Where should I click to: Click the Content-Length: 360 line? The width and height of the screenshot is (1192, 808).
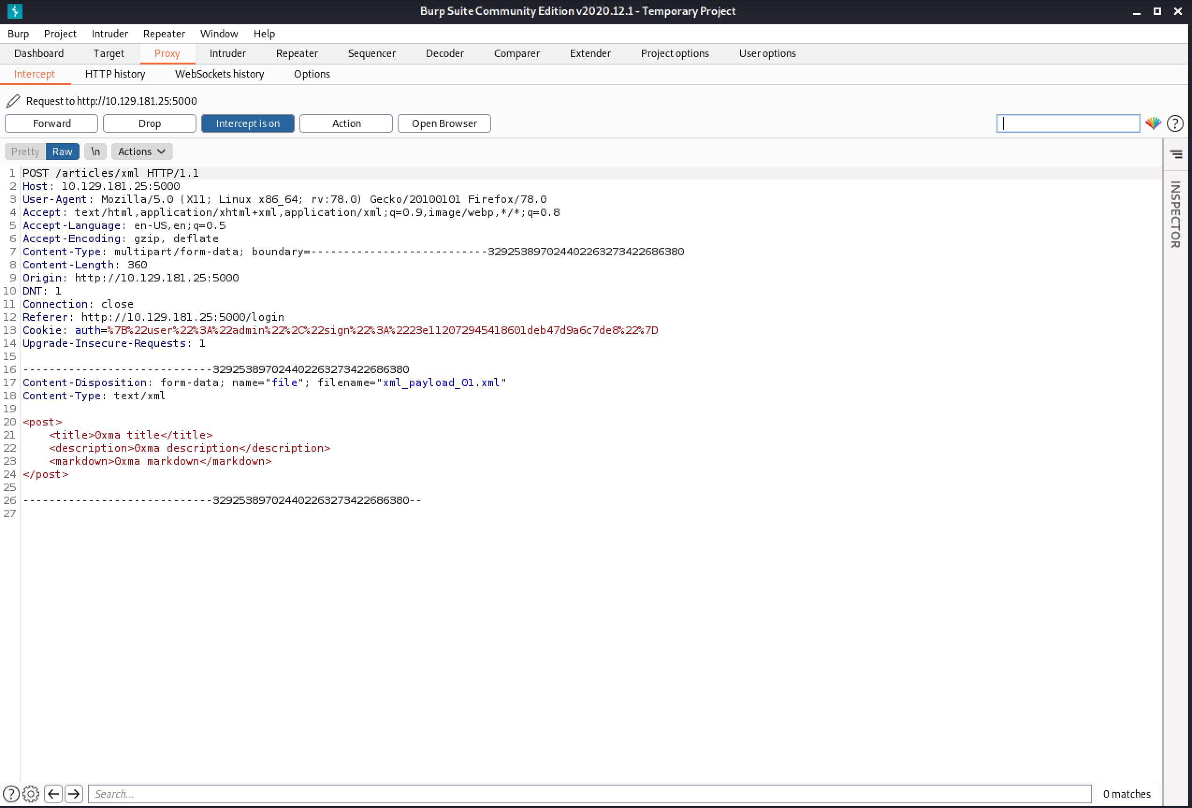click(85, 265)
